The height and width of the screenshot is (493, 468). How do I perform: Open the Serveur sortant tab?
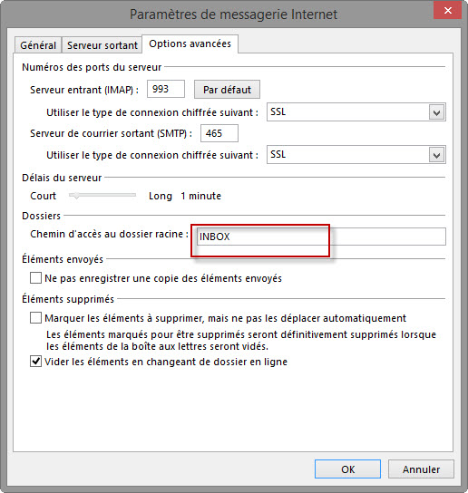(102, 45)
